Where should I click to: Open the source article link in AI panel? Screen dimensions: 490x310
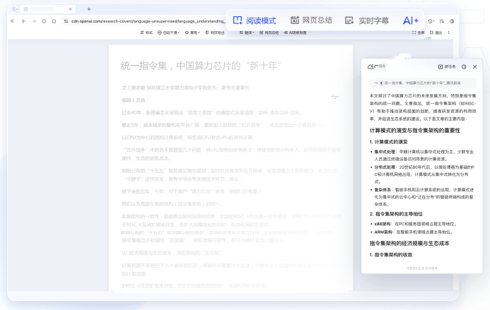tap(423, 83)
